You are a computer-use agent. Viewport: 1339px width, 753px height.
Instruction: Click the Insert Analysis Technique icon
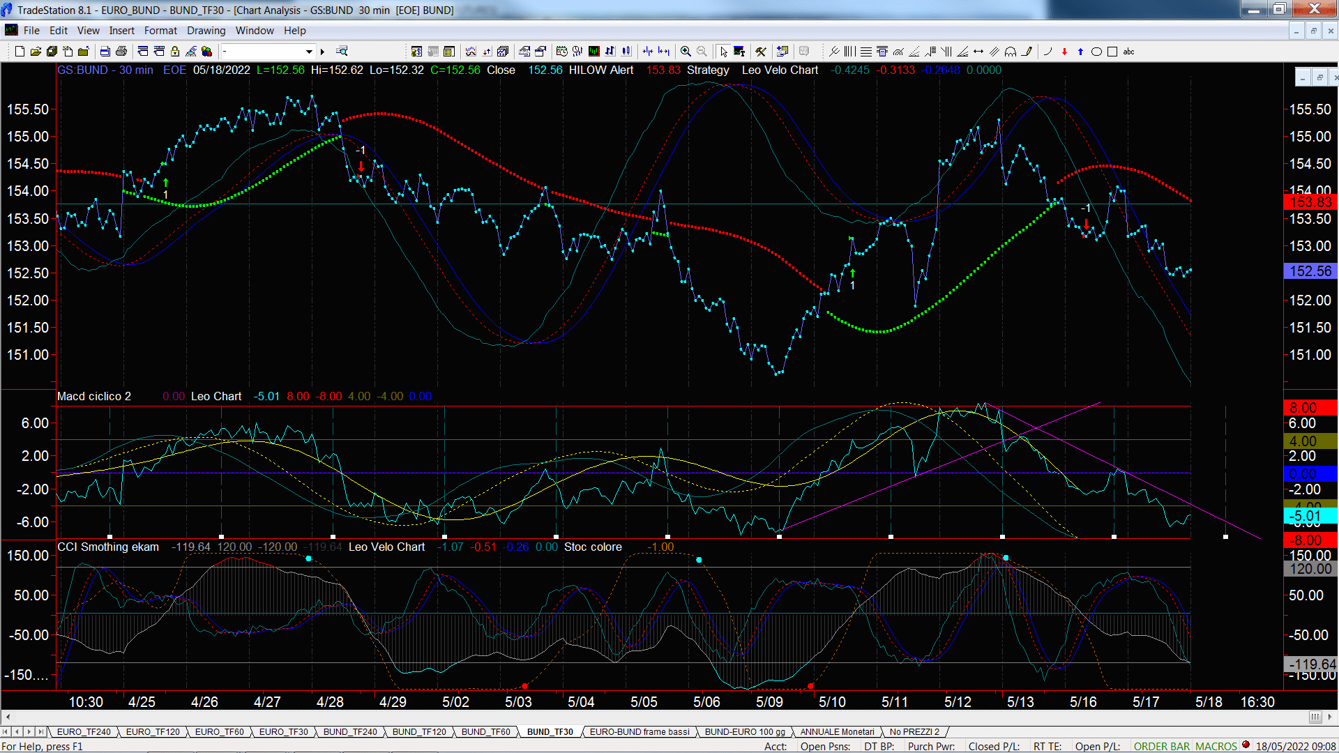[x=471, y=51]
